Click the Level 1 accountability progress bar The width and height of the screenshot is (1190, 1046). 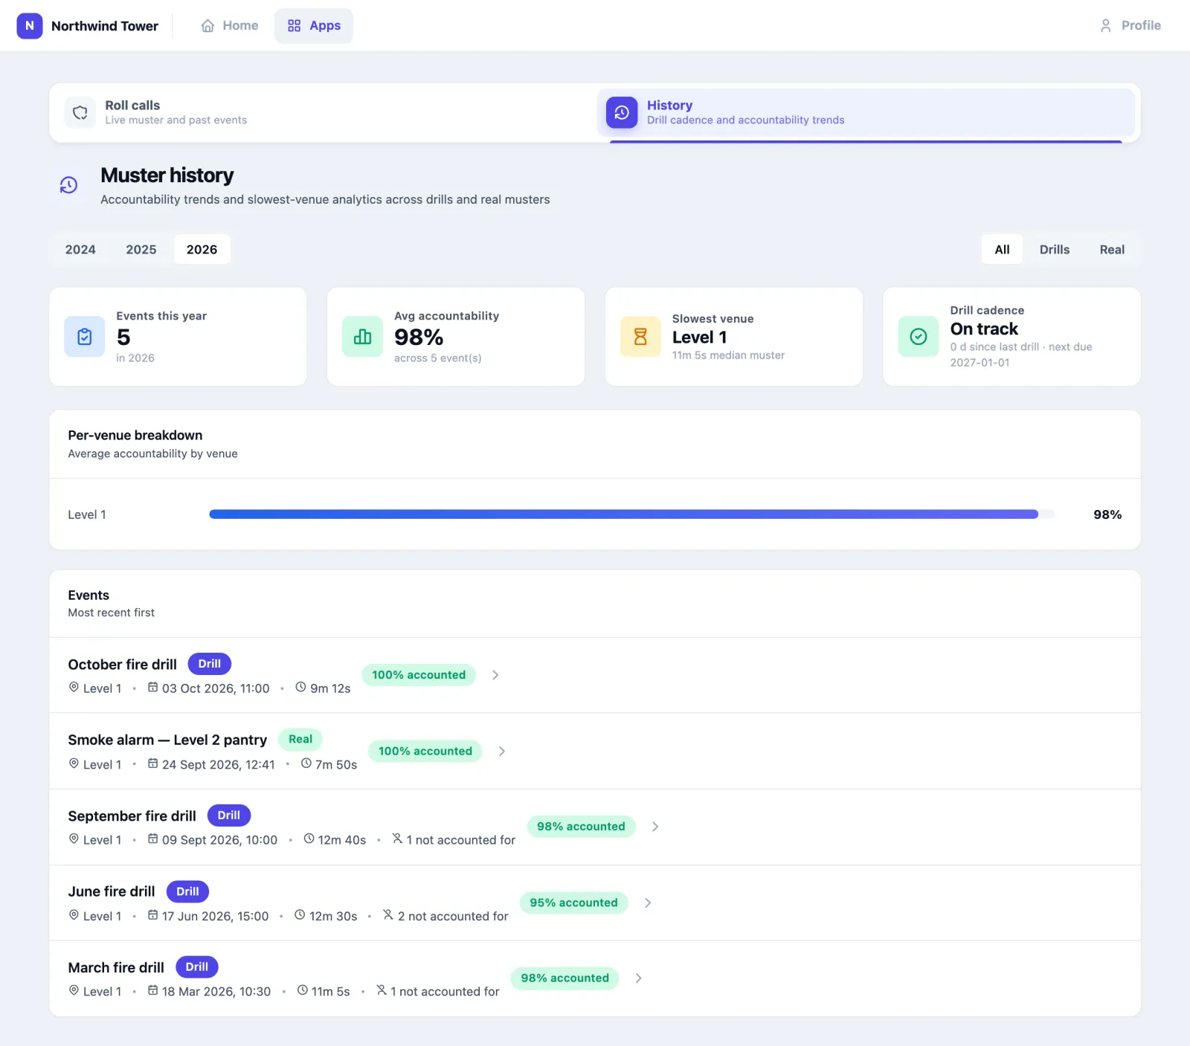631,514
